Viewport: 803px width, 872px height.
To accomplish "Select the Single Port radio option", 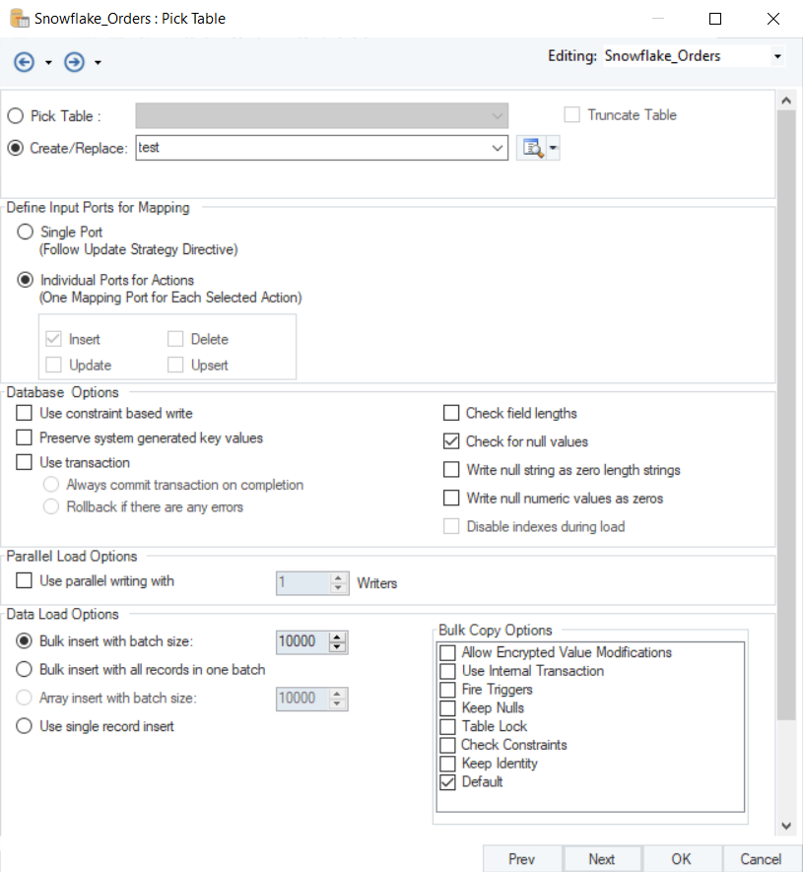I will coord(26,233).
